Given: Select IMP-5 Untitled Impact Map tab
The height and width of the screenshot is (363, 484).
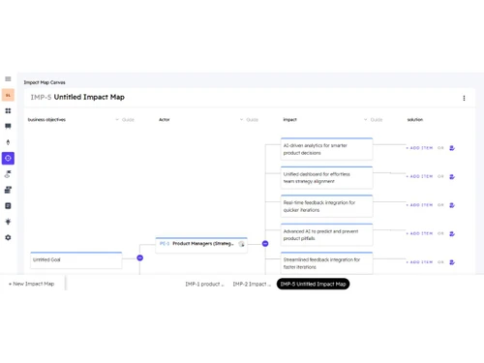Looking at the screenshot, I should click(313, 284).
